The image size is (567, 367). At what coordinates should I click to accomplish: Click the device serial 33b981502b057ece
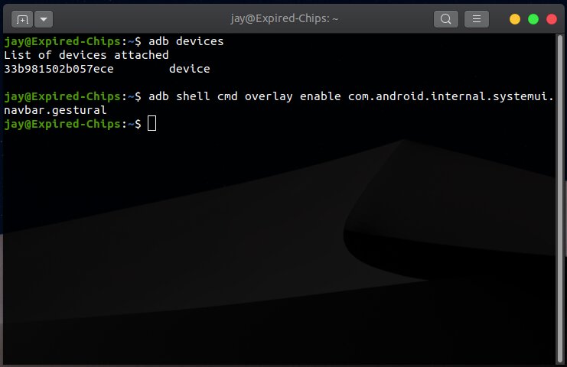[59, 69]
